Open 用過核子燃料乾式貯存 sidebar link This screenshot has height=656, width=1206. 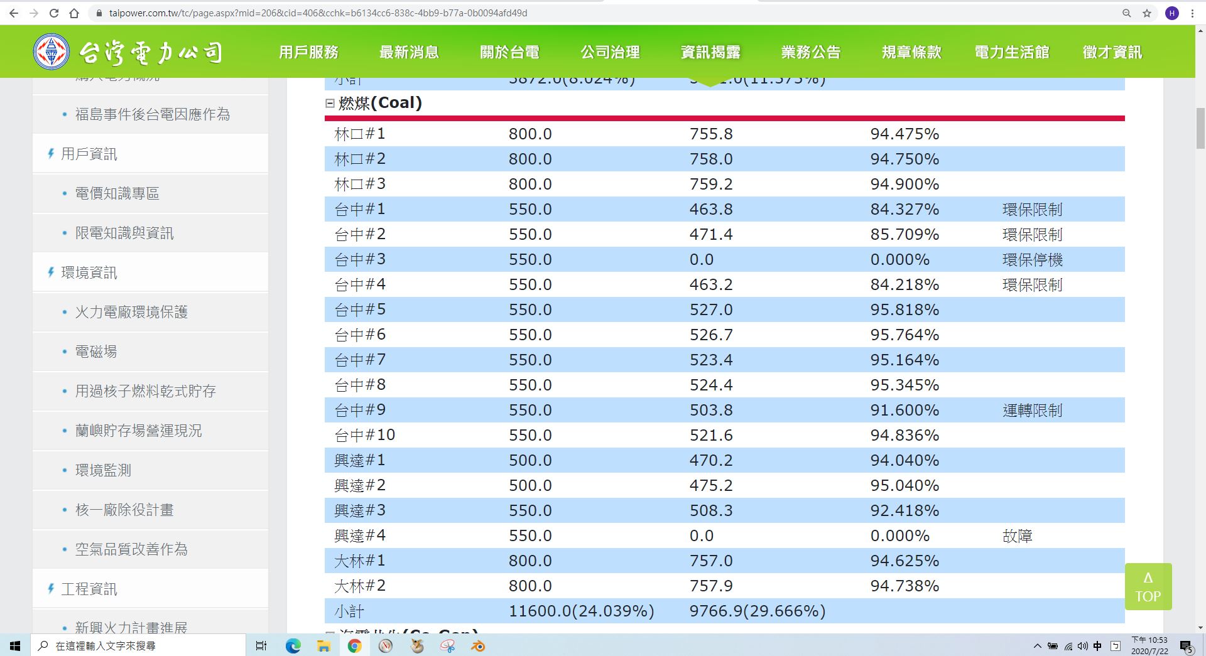tap(145, 391)
